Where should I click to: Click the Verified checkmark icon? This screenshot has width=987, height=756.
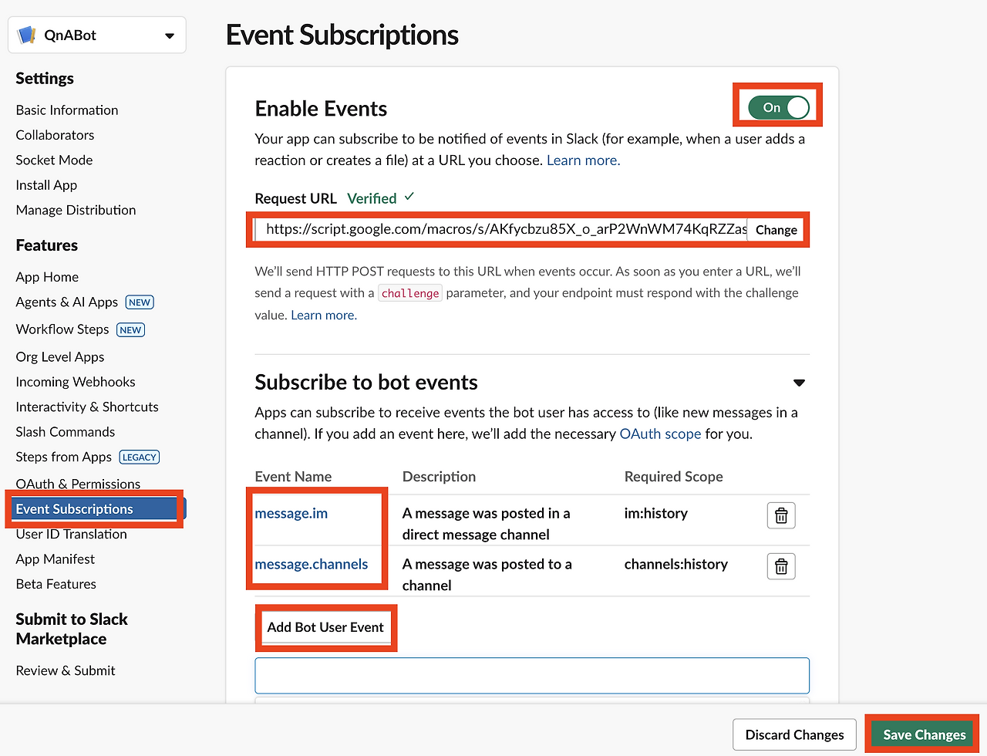(409, 197)
